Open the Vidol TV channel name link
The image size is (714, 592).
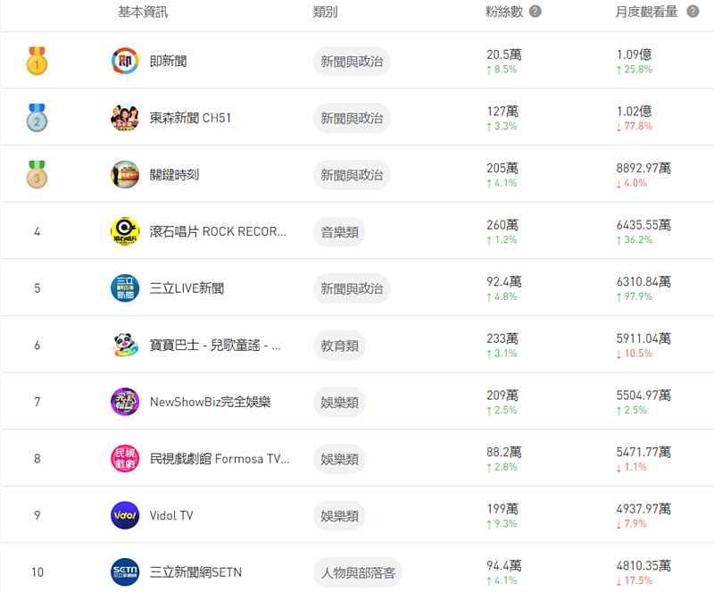tap(171, 515)
